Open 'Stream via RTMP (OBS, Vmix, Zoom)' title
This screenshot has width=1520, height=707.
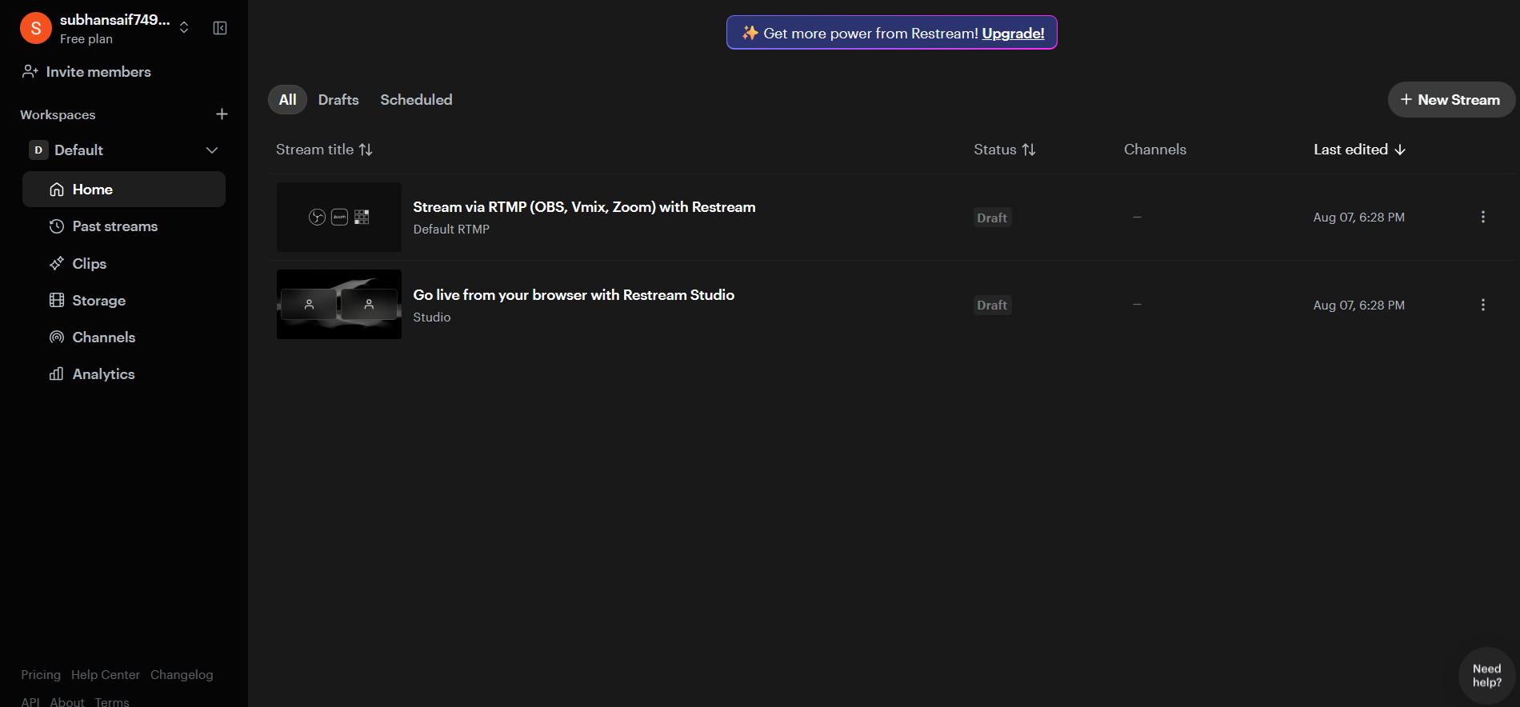(x=584, y=207)
